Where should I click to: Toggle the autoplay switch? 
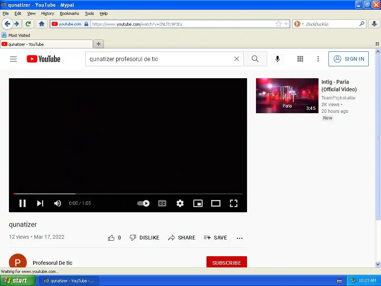pos(143,203)
